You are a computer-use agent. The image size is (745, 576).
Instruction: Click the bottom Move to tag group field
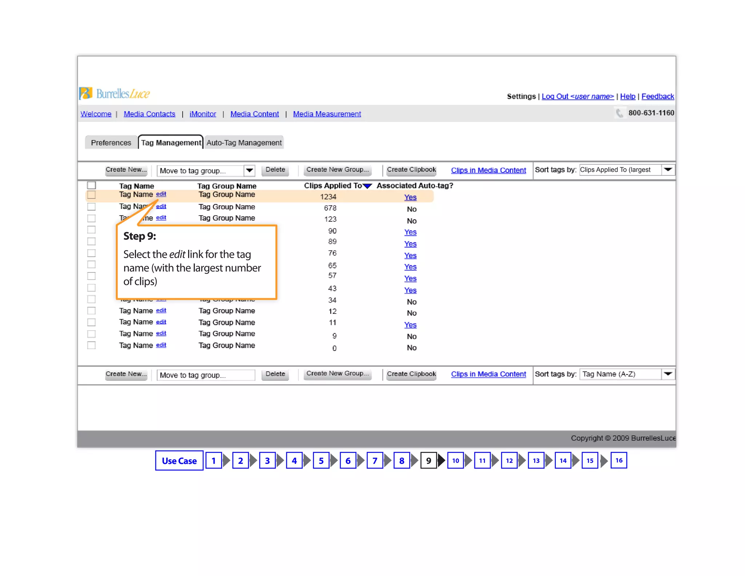point(206,375)
